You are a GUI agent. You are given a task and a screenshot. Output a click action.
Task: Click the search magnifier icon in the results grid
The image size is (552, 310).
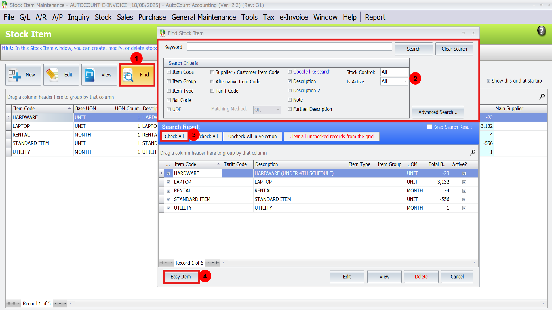tap(473, 153)
